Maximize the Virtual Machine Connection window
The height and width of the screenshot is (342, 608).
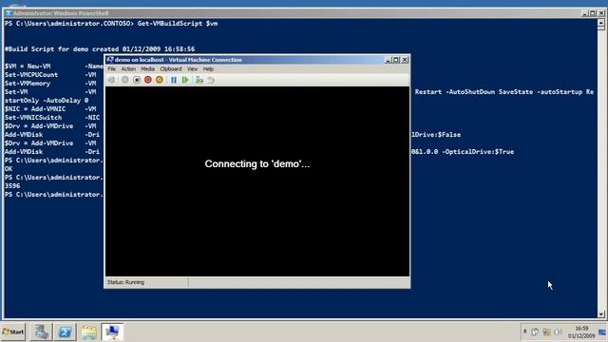396,60
